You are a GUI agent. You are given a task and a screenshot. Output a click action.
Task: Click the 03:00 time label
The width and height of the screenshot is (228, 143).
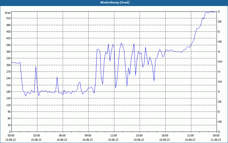(37, 136)
